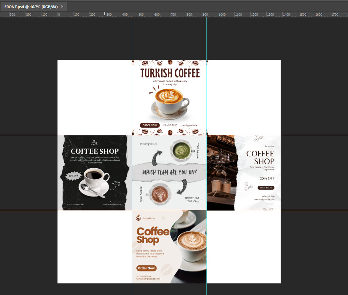Click the TURKISH COFFEE headline text

[x=170, y=73]
